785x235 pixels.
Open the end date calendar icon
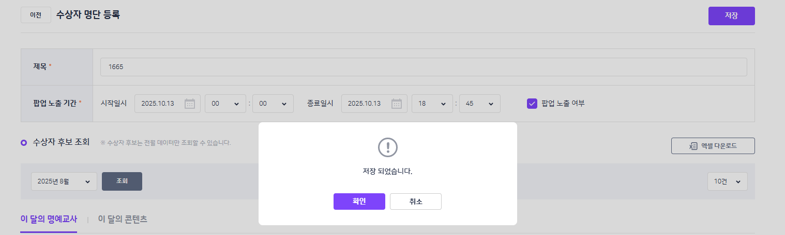coord(397,104)
